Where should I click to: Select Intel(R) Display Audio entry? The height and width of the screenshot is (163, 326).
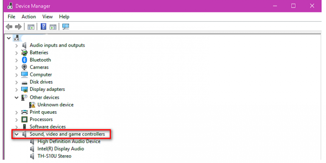pos(61,149)
